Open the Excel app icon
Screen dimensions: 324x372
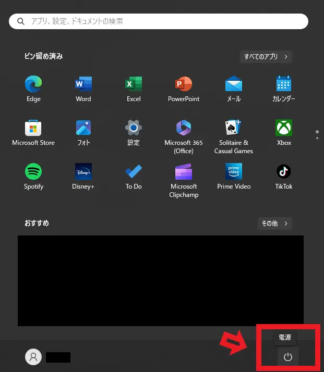point(134,84)
